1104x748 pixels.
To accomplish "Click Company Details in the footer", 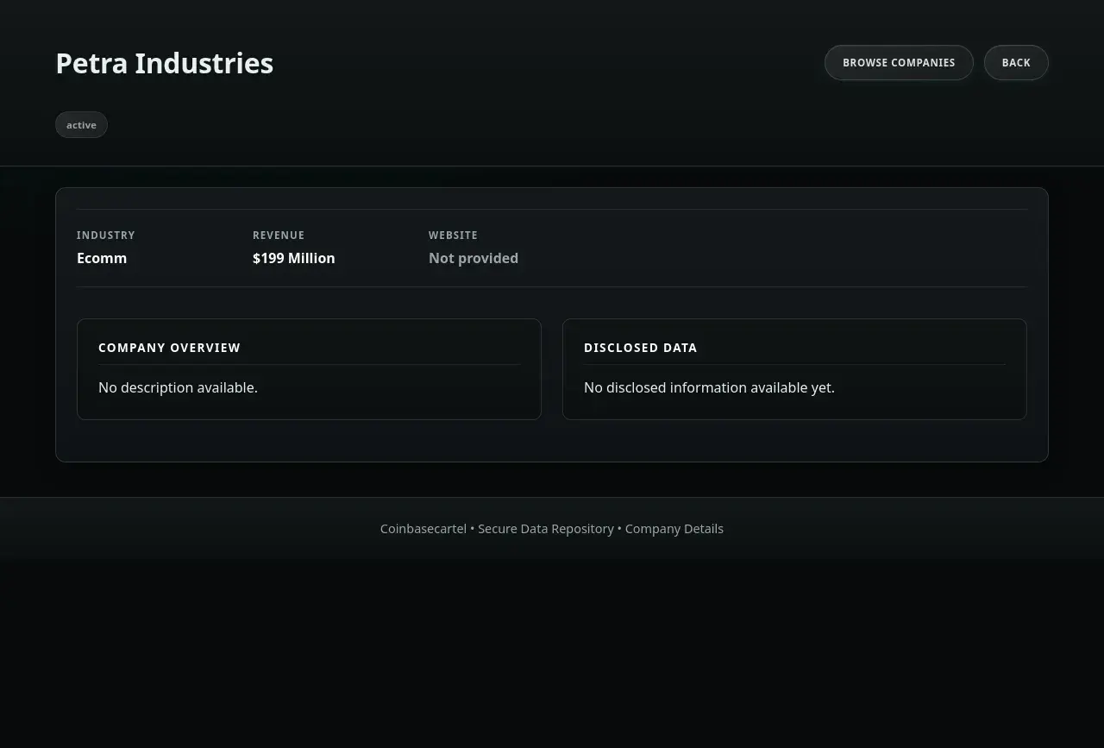I will tap(674, 529).
